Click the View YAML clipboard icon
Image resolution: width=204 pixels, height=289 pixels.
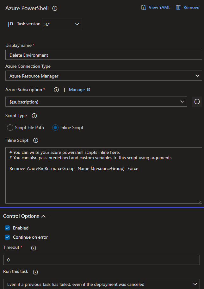tap(143, 7)
